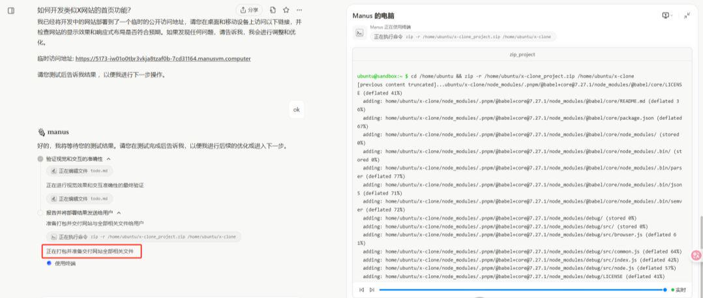Click the pink floating assistant icon at right edge
Viewport: 703px width, 298px height.
696,255
